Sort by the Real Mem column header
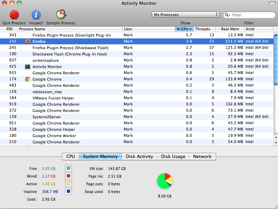The image size is (278, 209). [230, 29]
